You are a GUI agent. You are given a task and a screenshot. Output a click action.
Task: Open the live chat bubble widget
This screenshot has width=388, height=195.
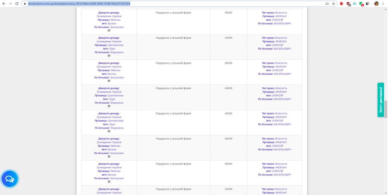click(10, 179)
